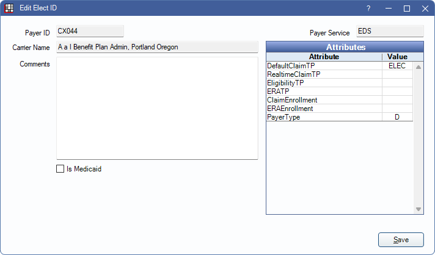
Task: Click in the Comments text box
Action: (157, 108)
